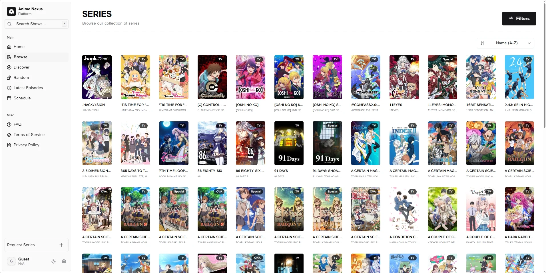Open the 86 EIGHTY-SIX first season poster
Image resolution: width=546 pixels, height=273 pixels.
(212, 143)
